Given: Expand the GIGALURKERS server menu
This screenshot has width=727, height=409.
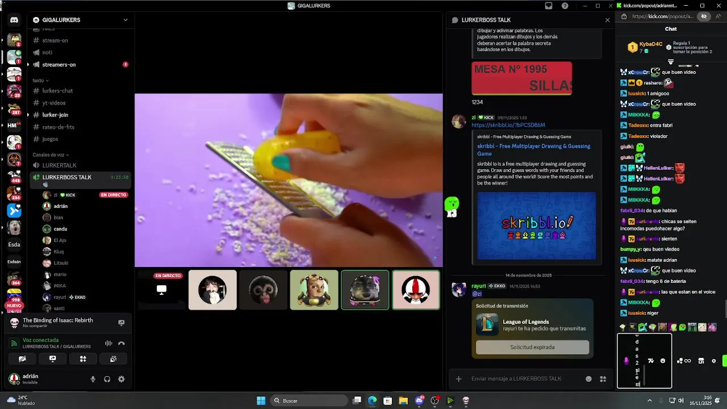Looking at the screenshot, I should click(x=126, y=20).
